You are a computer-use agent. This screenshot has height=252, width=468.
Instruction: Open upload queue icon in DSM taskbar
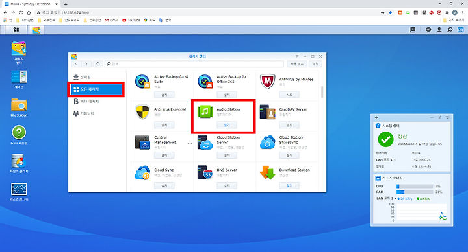pyautogui.click(x=413, y=30)
